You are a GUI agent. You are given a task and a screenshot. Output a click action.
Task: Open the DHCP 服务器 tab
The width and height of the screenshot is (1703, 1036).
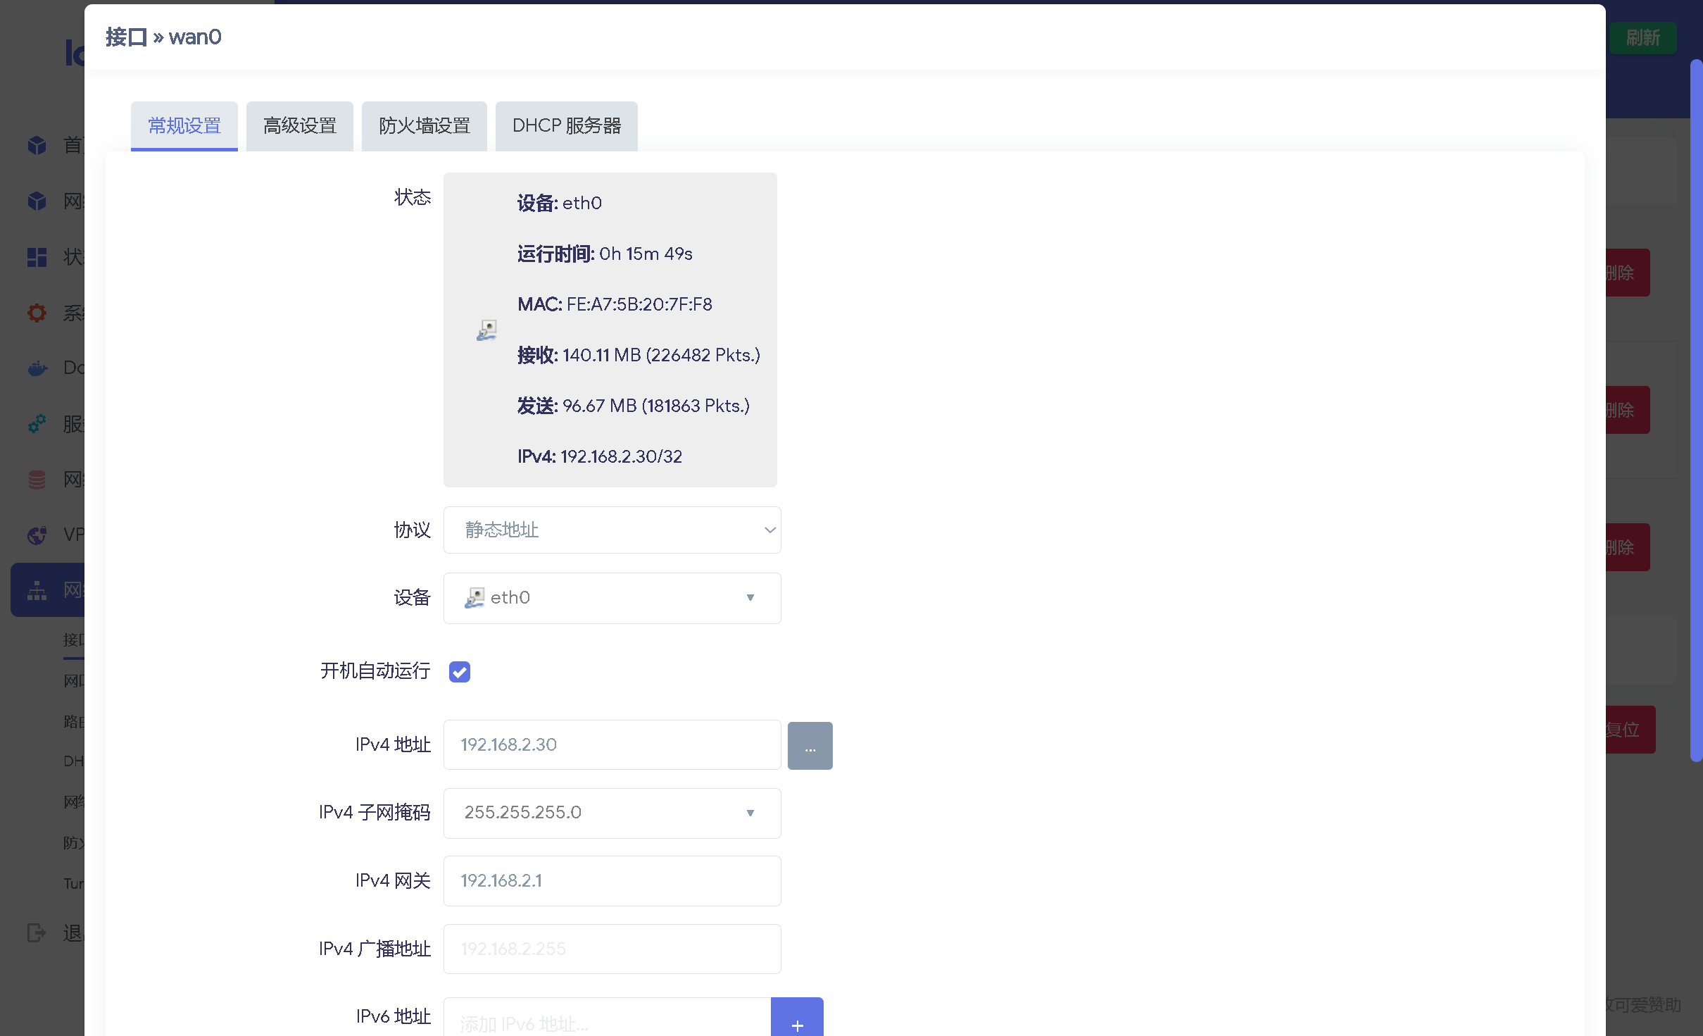pyautogui.click(x=567, y=125)
